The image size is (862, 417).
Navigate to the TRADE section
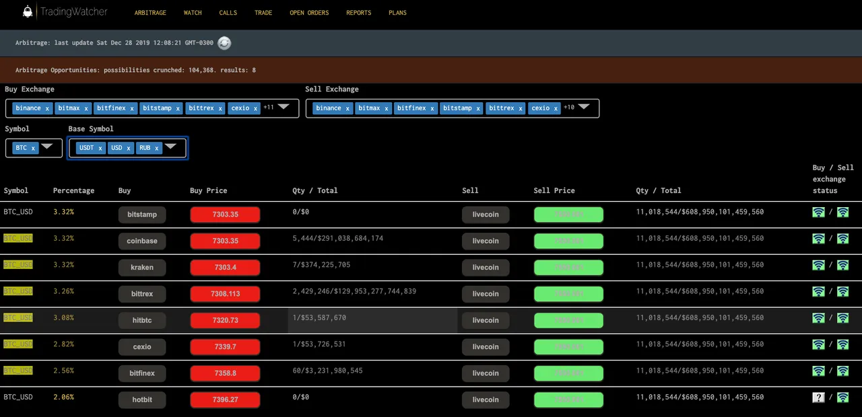click(x=263, y=13)
